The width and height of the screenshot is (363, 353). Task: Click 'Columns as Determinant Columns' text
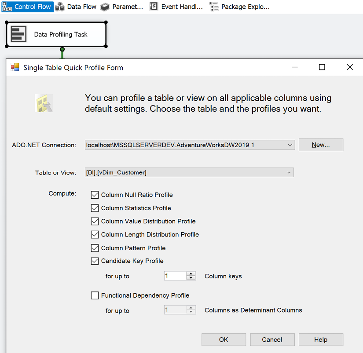[x=253, y=310]
